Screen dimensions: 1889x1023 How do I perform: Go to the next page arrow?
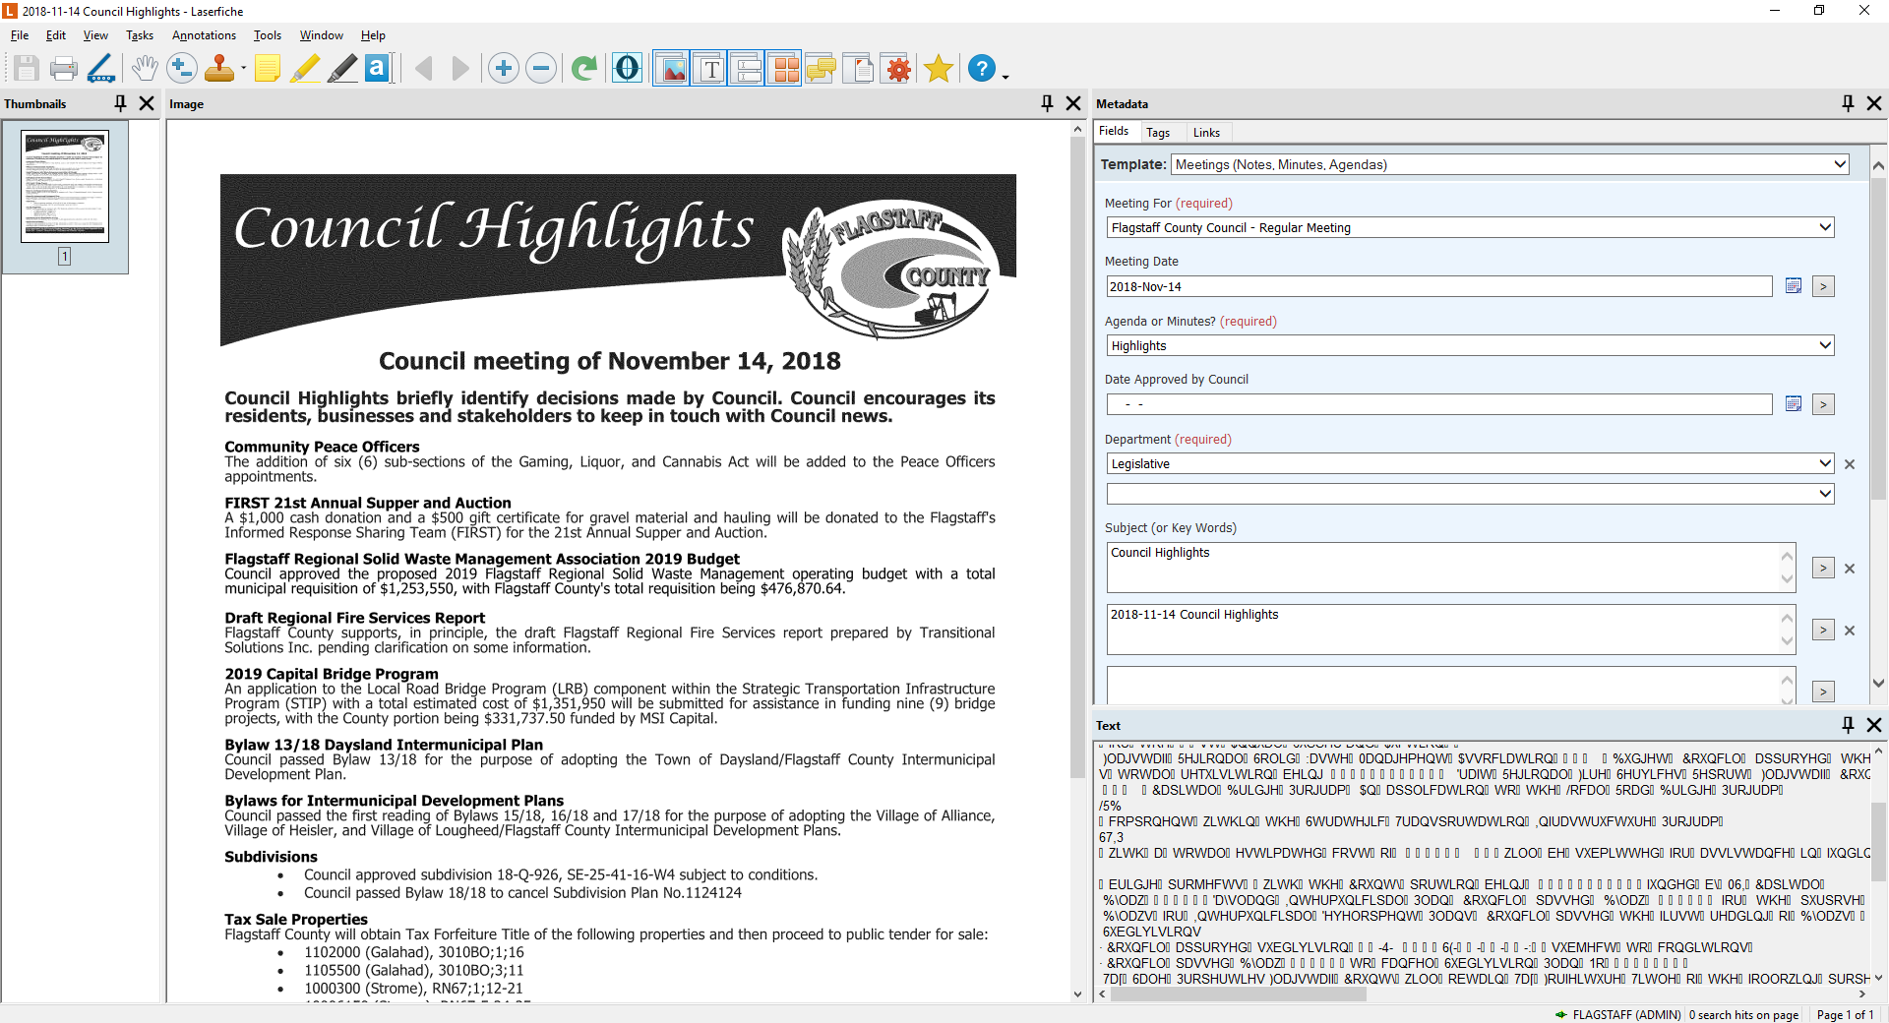[x=460, y=68]
